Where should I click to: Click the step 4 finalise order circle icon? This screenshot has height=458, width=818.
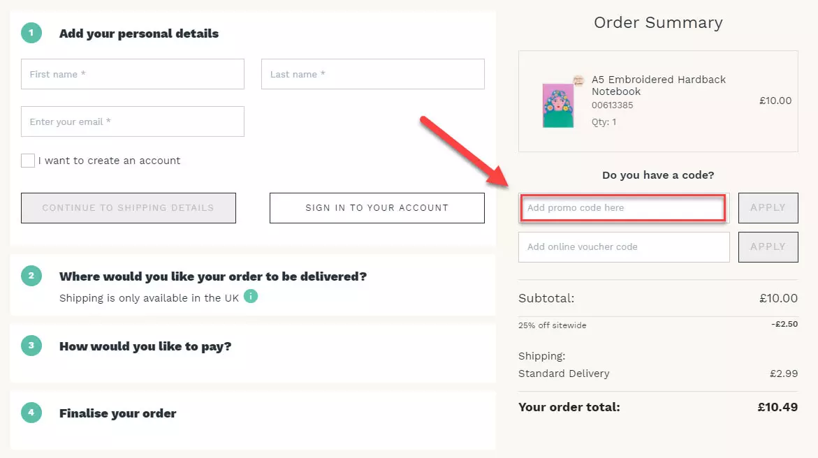click(31, 413)
